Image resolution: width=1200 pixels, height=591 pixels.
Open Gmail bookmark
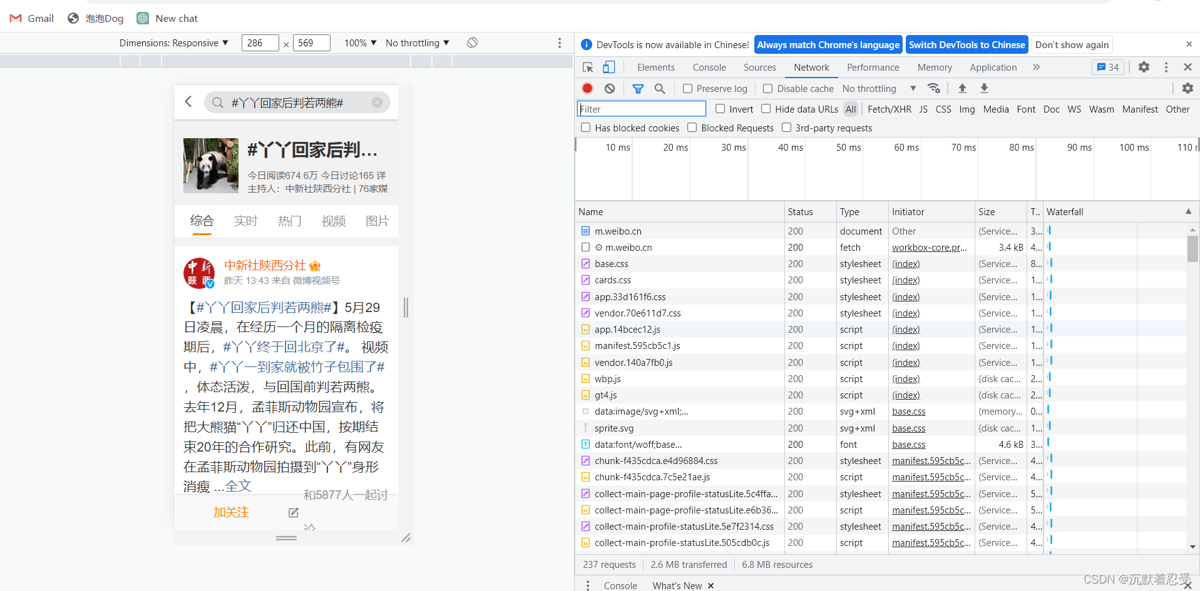32,18
